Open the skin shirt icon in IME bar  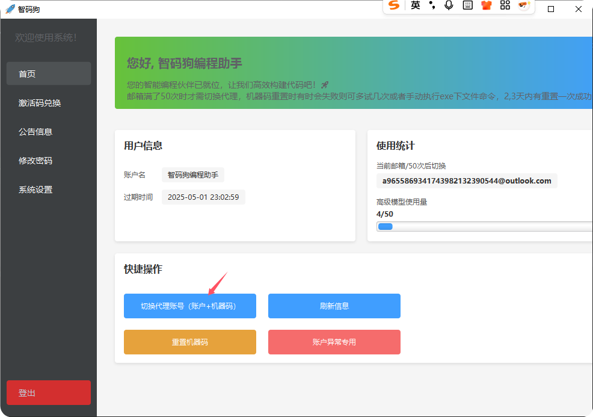486,5
